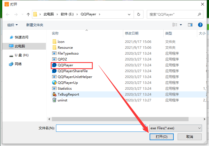Select the QQPlayerUp updater application
The width and height of the screenshot is (209, 146).
click(x=68, y=83)
